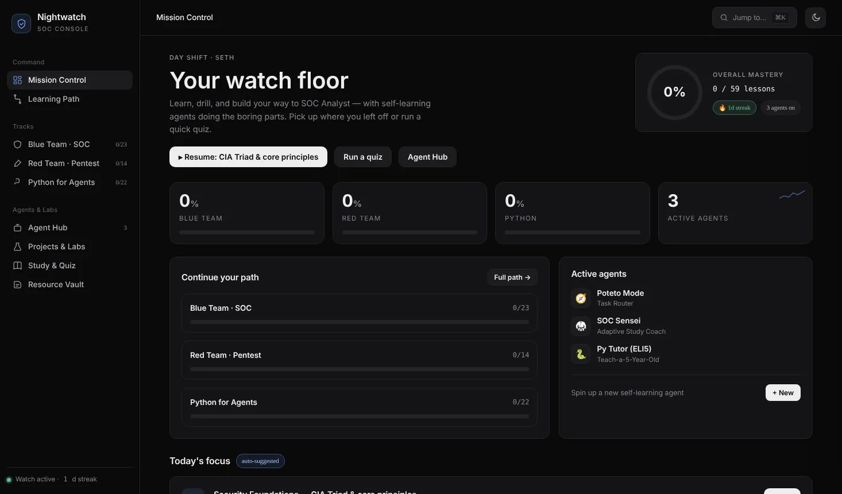Screen dimensions: 842x494
Task: Click the Agent Hub count badge 3
Action: point(125,228)
